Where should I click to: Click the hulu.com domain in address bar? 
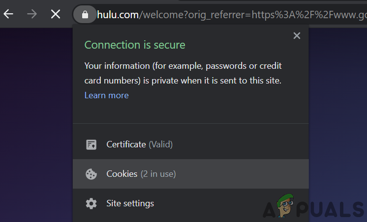[118, 15]
